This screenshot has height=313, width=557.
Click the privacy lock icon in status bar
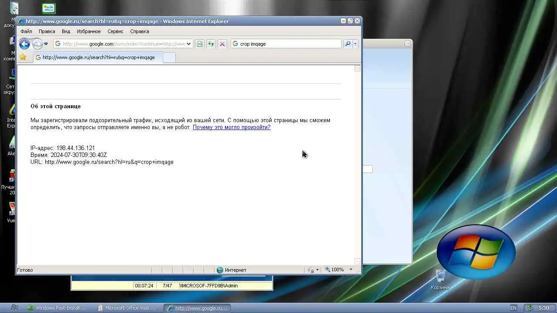pyautogui.click(x=311, y=270)
